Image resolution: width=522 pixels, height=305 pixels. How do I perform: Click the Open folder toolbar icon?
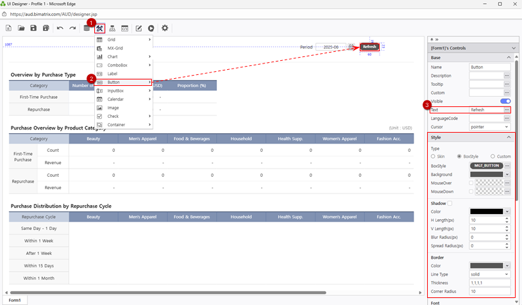(x=21, y=28)
